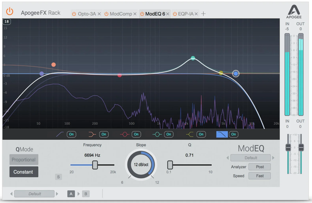Select the B comparison state

[86, 194]
